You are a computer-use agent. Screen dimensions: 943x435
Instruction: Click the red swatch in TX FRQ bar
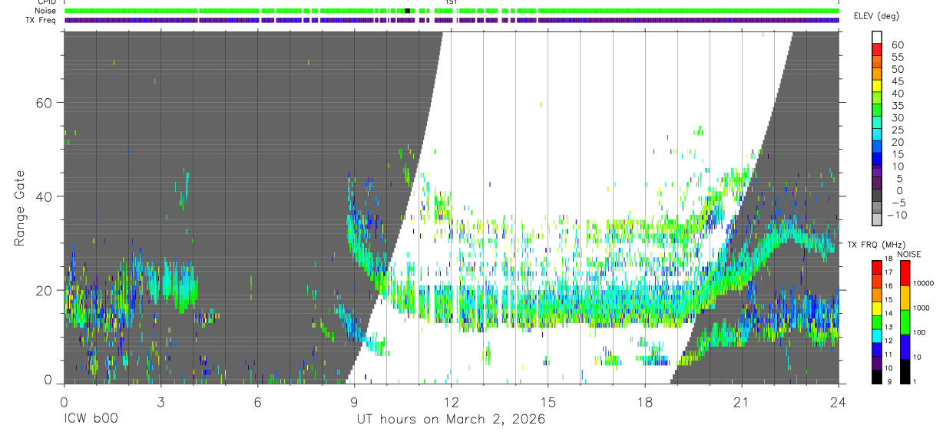coord(877,267)
